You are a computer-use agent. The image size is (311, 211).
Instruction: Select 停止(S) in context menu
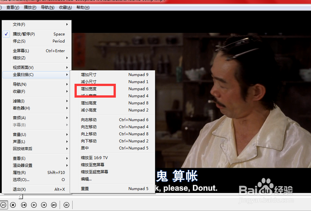pyautogui.click(x=37, y=41)
